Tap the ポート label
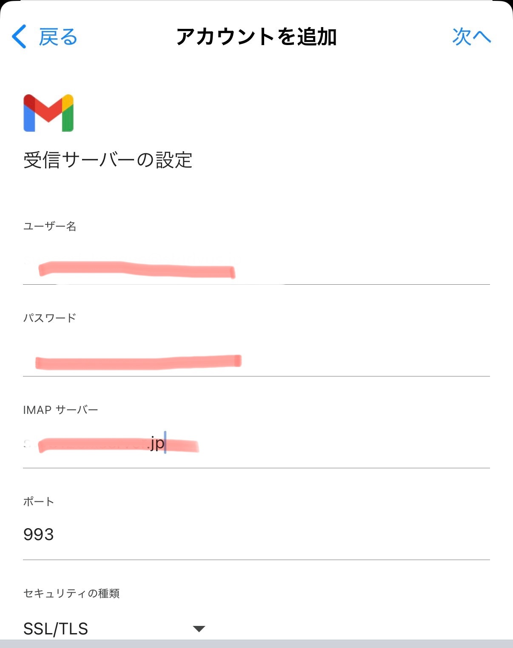 coord(39,501)
